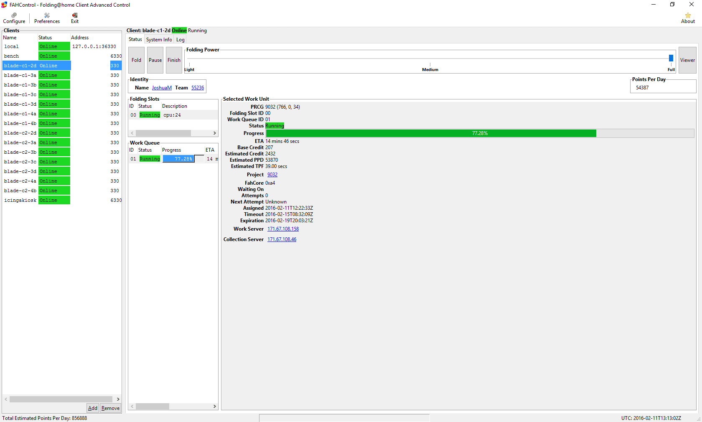Select the blade-c1-4a client row
Viewport: 702px width, 422px height.
(x=62, y=114)
